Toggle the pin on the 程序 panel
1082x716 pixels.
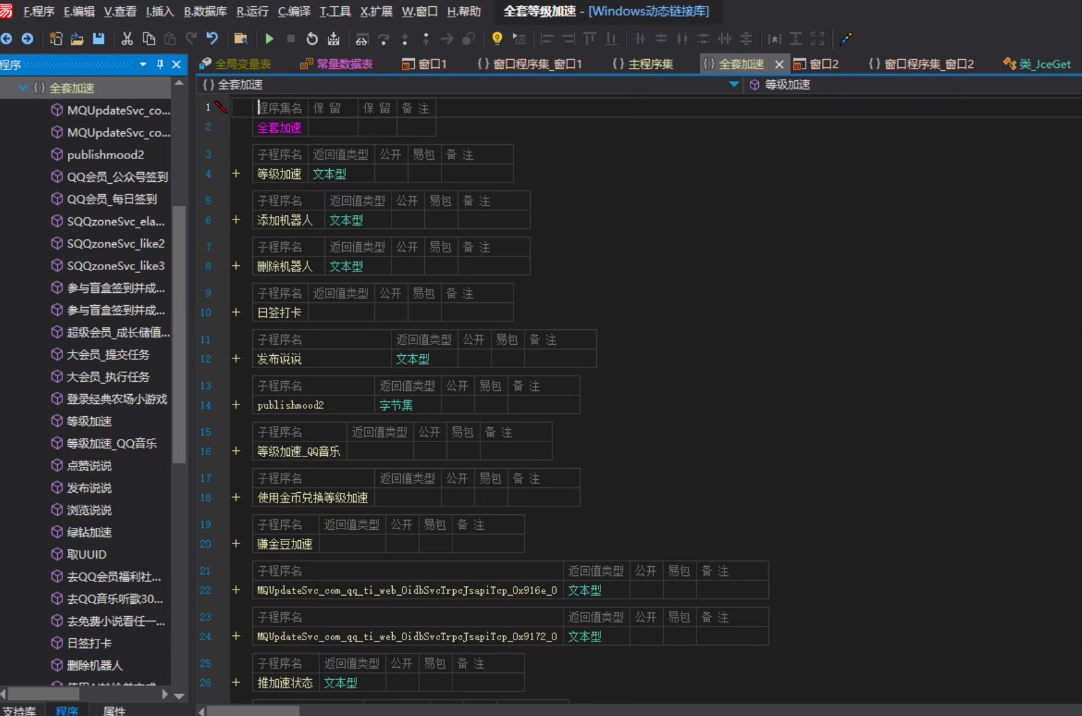(160, 64)
